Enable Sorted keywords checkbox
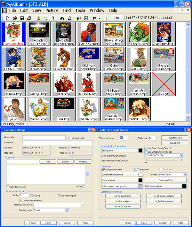Image resolution: width=192 pixels, height=227 pixels. click(x=8, y=187)
